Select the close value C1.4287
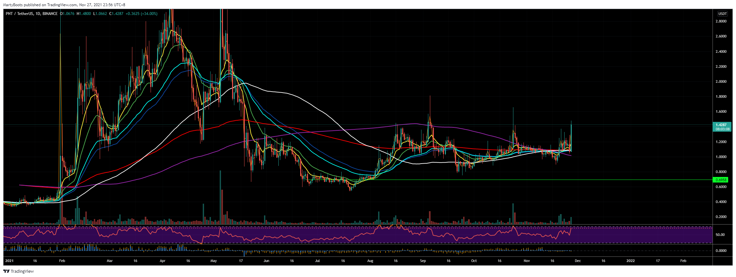 [x=116, y=14]
